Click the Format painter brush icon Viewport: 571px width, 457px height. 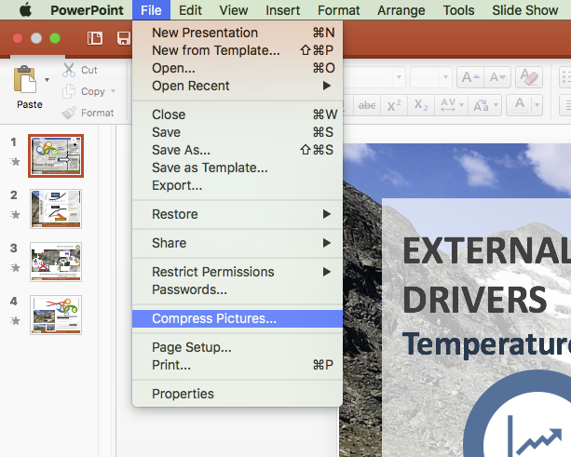tap(68, 113)
